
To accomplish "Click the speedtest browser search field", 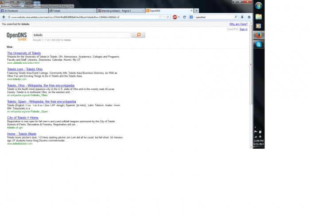I will point(214,17).
